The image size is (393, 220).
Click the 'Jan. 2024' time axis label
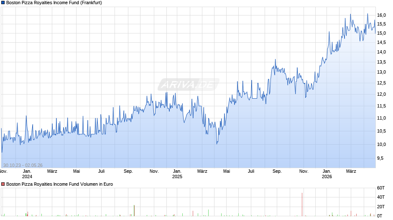pyautogui.click(x=27, y=174)
